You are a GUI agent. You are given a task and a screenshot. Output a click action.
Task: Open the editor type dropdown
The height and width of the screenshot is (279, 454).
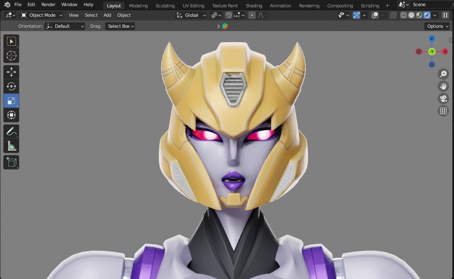(x=10, y=15)
